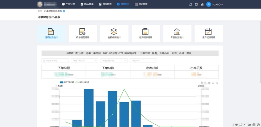Click the 下单总数 header cell

coord(108,68)
